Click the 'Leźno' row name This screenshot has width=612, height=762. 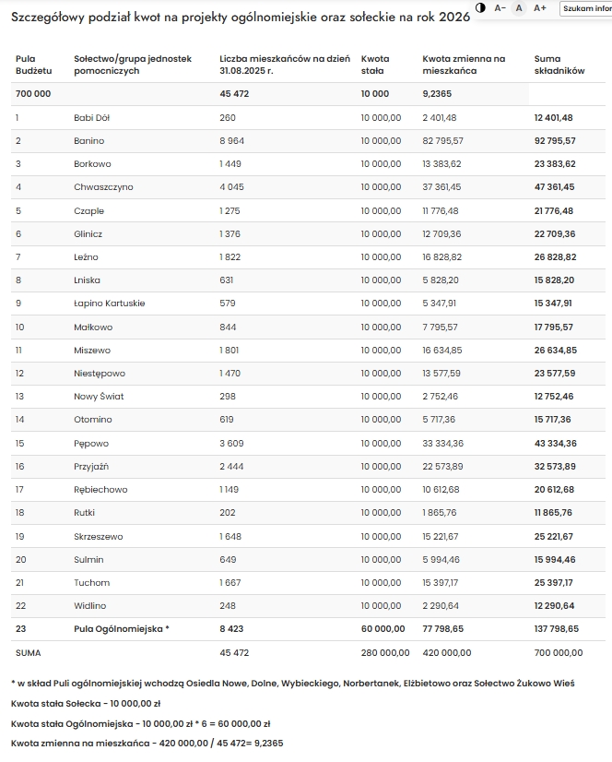86,257
